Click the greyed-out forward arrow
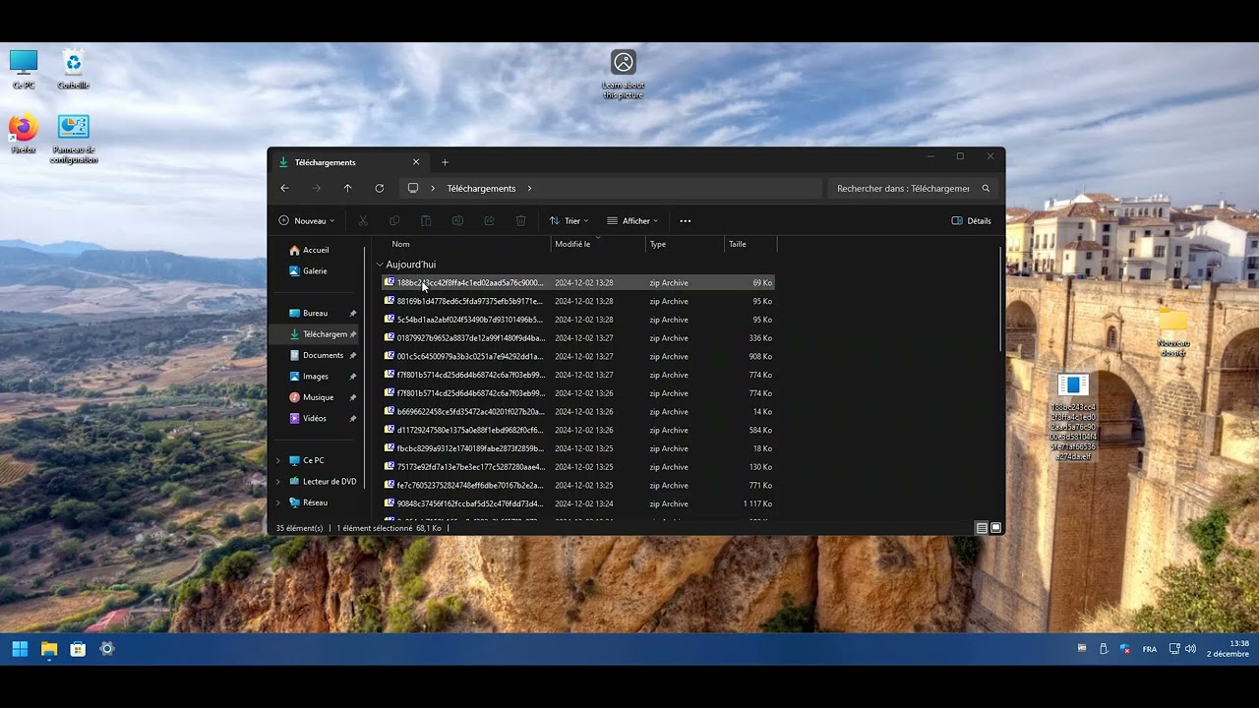The image size is (1259, 708). (316, 188)
